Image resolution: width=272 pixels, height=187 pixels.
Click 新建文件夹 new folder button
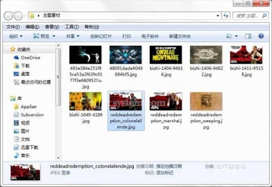[x=180, y=37]
